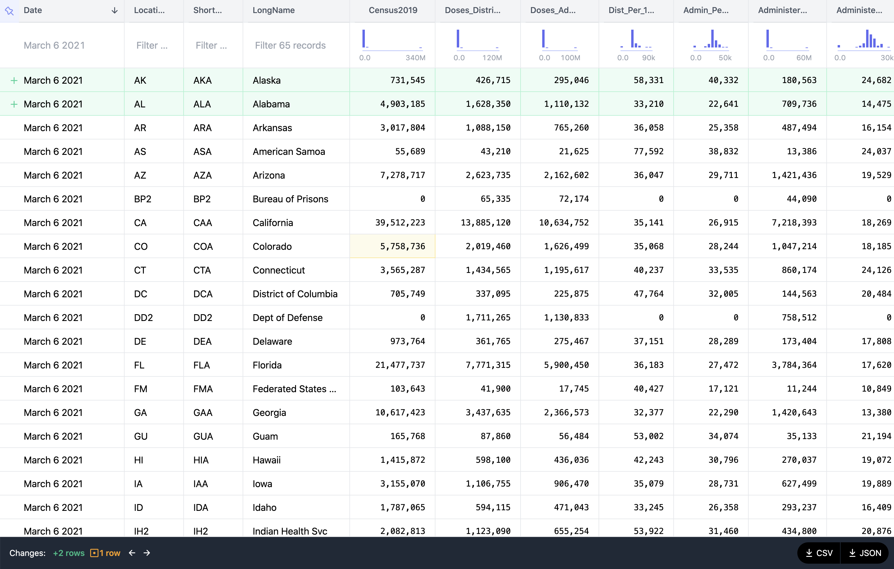Image resolution: width=894 pixels, height=569 pixels.
Task: Go to previous change with left arrow
Action: pyautogui.click(x=132, y=553)
